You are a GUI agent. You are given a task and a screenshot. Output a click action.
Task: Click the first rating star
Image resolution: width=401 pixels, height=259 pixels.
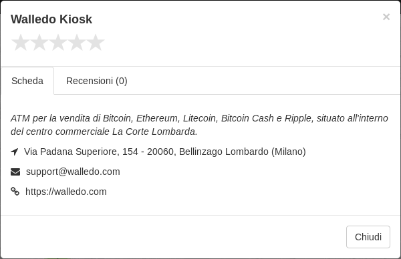tap(21, 43)
